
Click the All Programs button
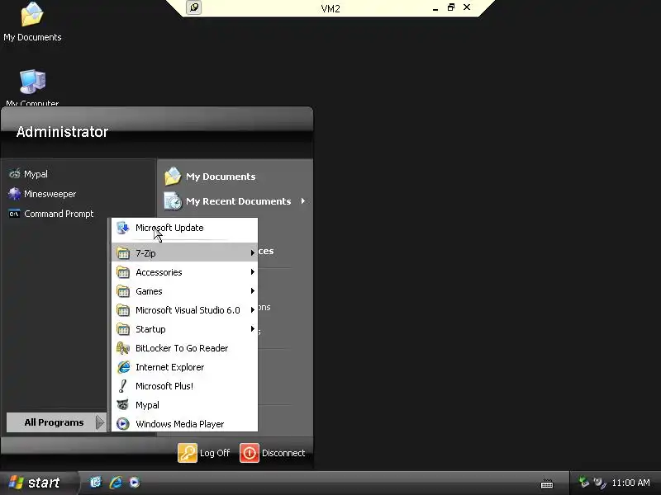[x=56, y=422]
